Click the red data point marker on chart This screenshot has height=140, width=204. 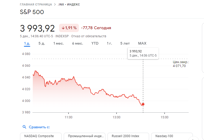coord(143,104)
